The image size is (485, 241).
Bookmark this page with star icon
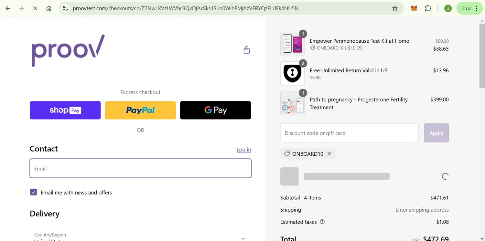click(395, 8)
